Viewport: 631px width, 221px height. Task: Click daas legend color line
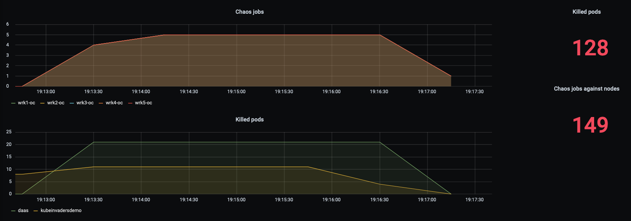13,211
